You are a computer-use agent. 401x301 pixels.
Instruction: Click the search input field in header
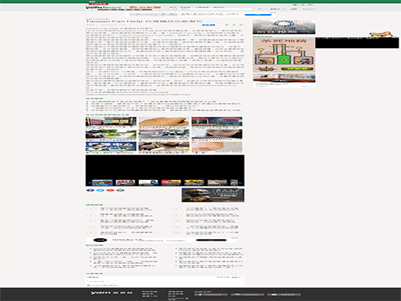[211, 9]
